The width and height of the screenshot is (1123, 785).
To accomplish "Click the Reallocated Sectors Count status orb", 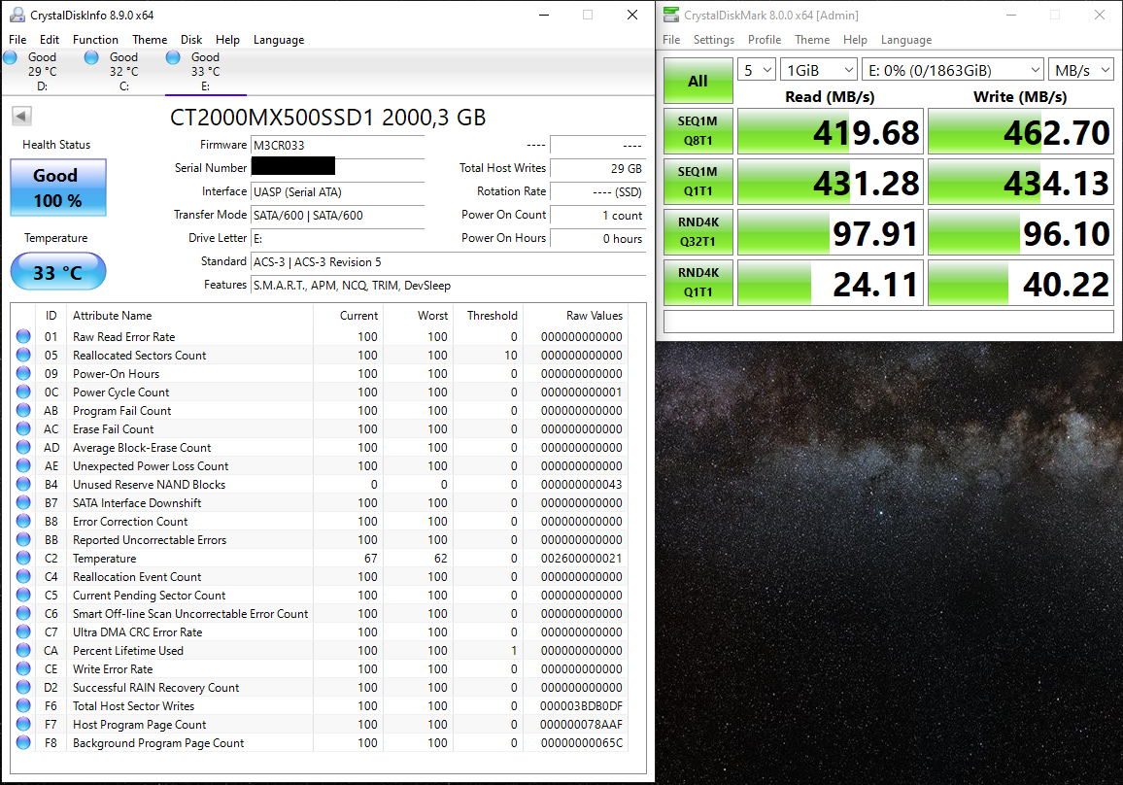I will pyautogui.click(x=23, y=355).
